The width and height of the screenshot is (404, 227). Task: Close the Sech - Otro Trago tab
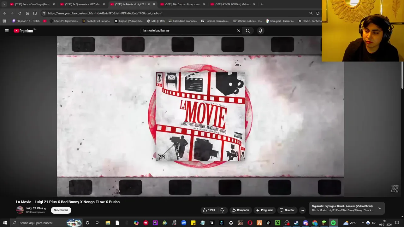[x=54, y=4]
